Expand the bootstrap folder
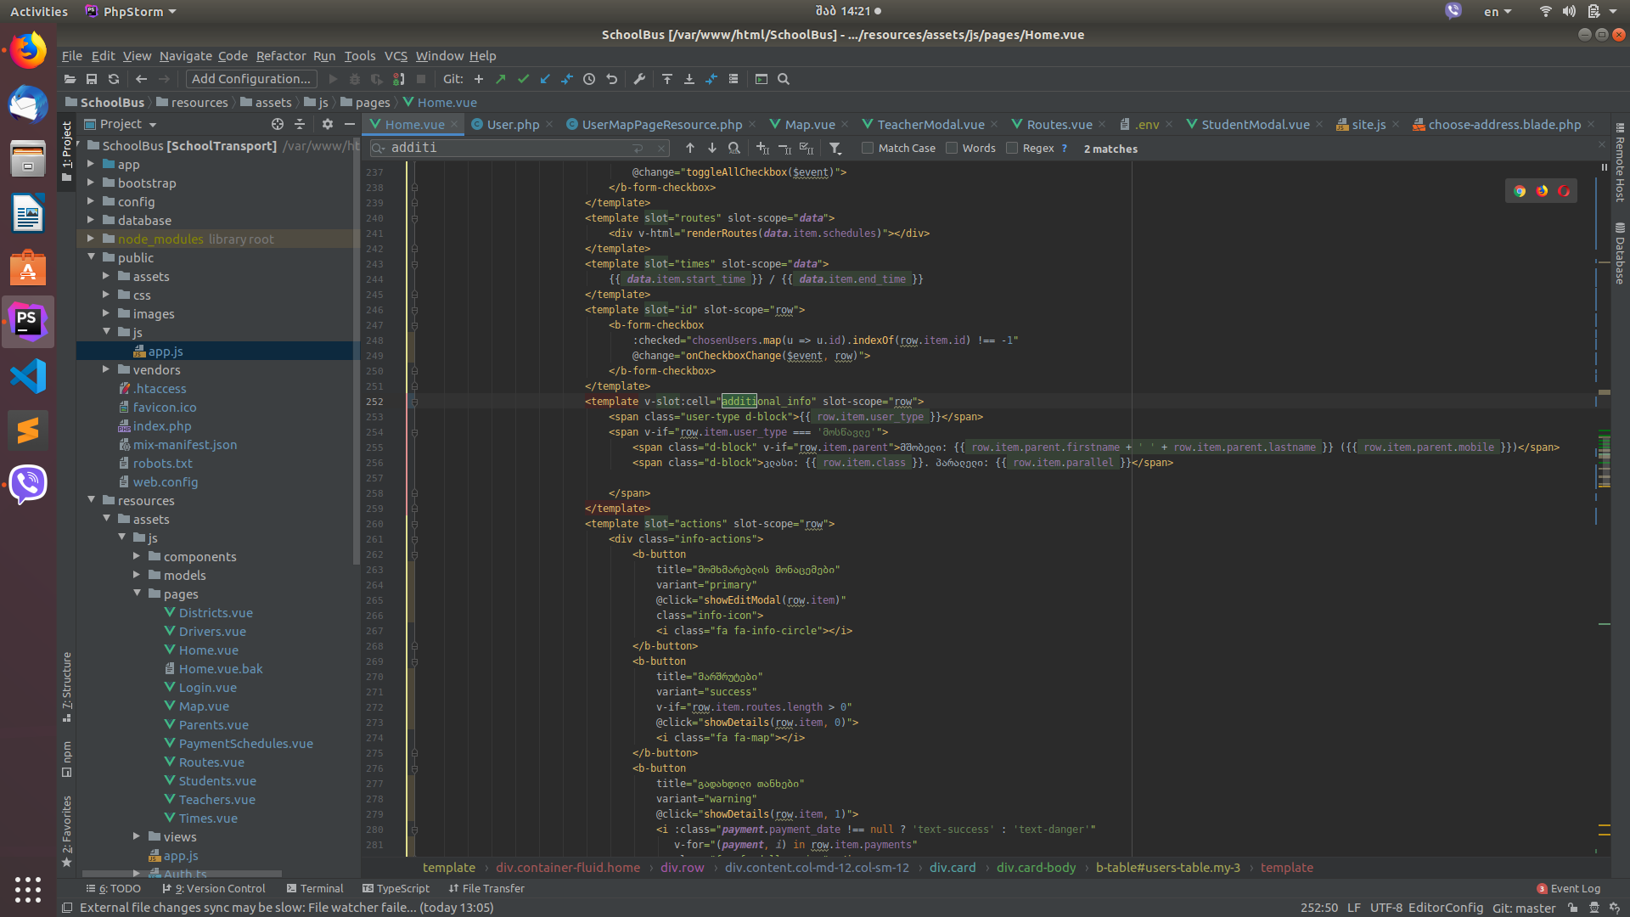1630x917 pixels. (91, 183)
